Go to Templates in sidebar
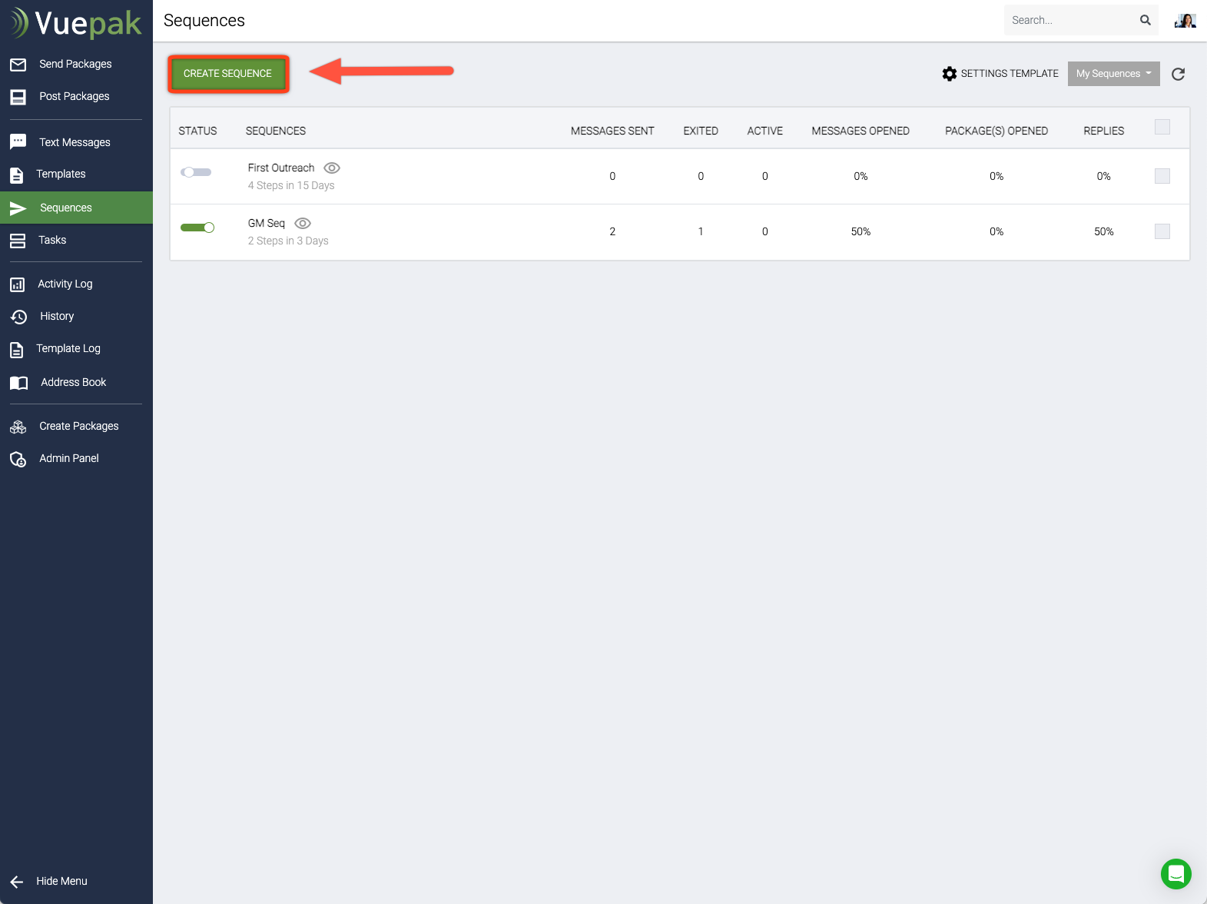The image size is (1207, 904). tap(61, 174)
